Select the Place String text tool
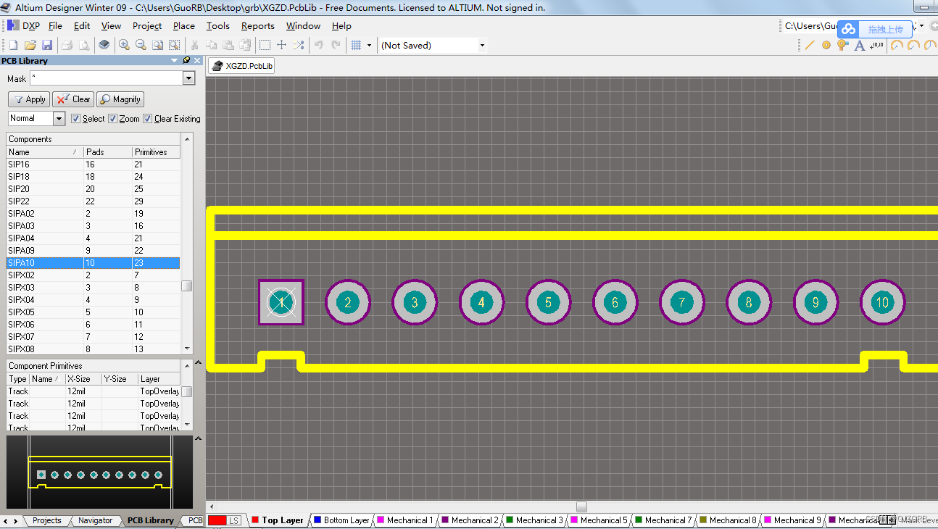Image resolution: width=938 pixels, height=529 pixels. pos(859,45)
